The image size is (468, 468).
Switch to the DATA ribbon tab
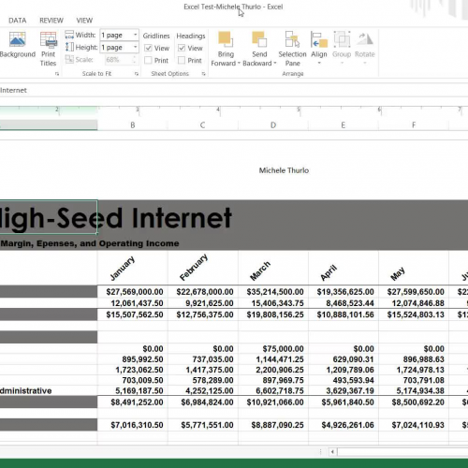[18, 21]
